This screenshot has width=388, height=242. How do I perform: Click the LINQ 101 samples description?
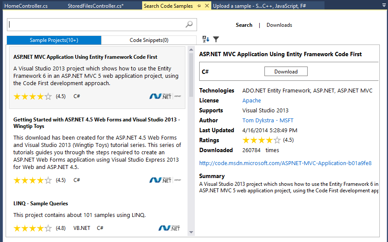click(x=80, y=215)
